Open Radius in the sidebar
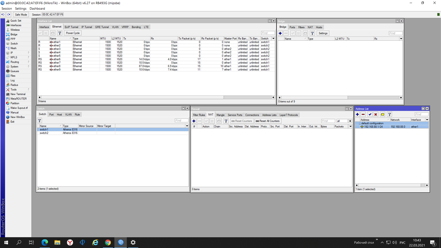 (14, 85)
